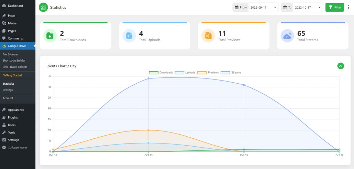Open Getting Started link
Screen dimensions: 354x169
[12, 75]
